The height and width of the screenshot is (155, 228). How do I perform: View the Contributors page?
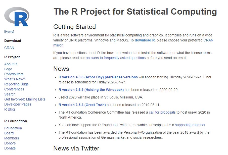[14, 74]
